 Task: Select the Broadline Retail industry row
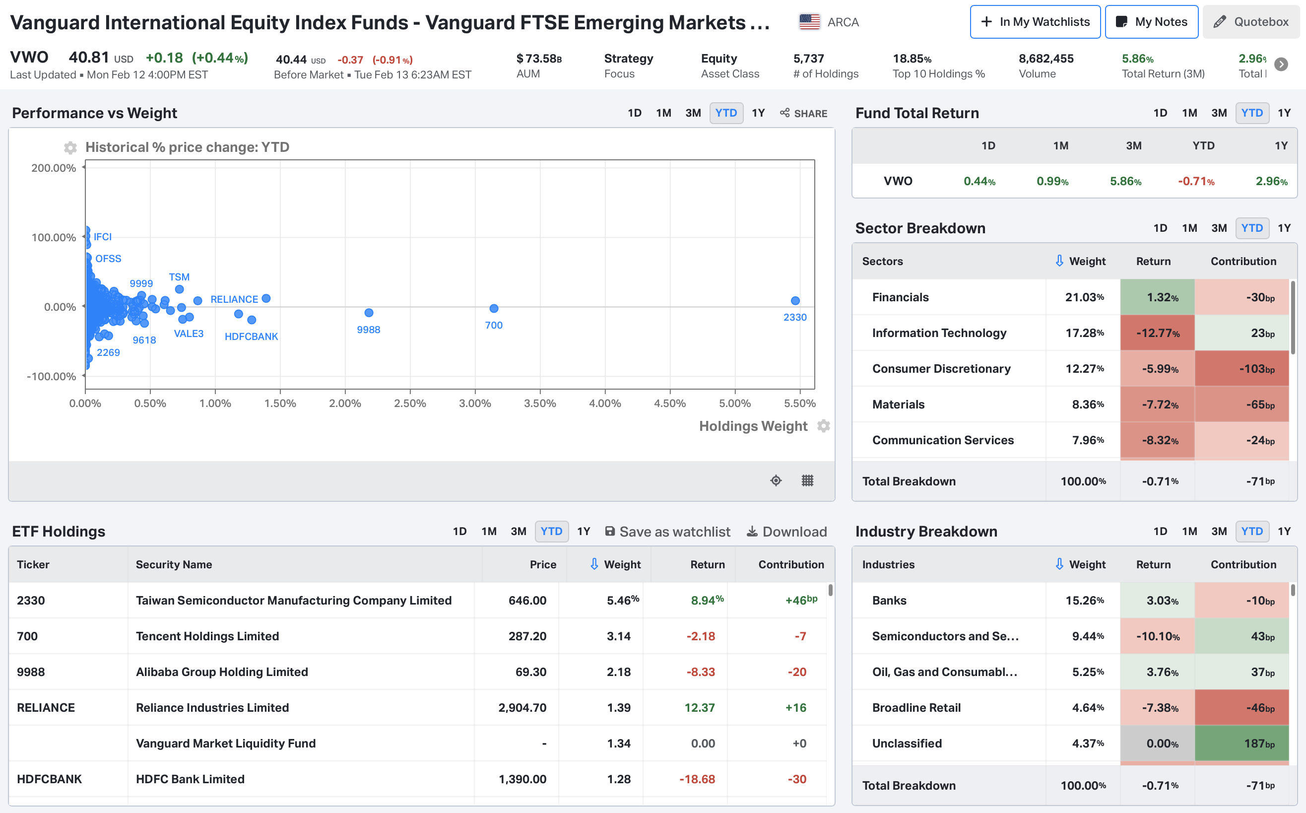point(1071,708)
